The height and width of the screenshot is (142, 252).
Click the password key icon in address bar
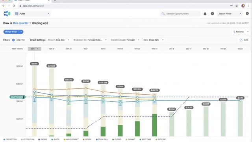232,6
